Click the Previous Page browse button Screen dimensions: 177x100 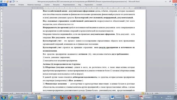click(x=176, y=86)
